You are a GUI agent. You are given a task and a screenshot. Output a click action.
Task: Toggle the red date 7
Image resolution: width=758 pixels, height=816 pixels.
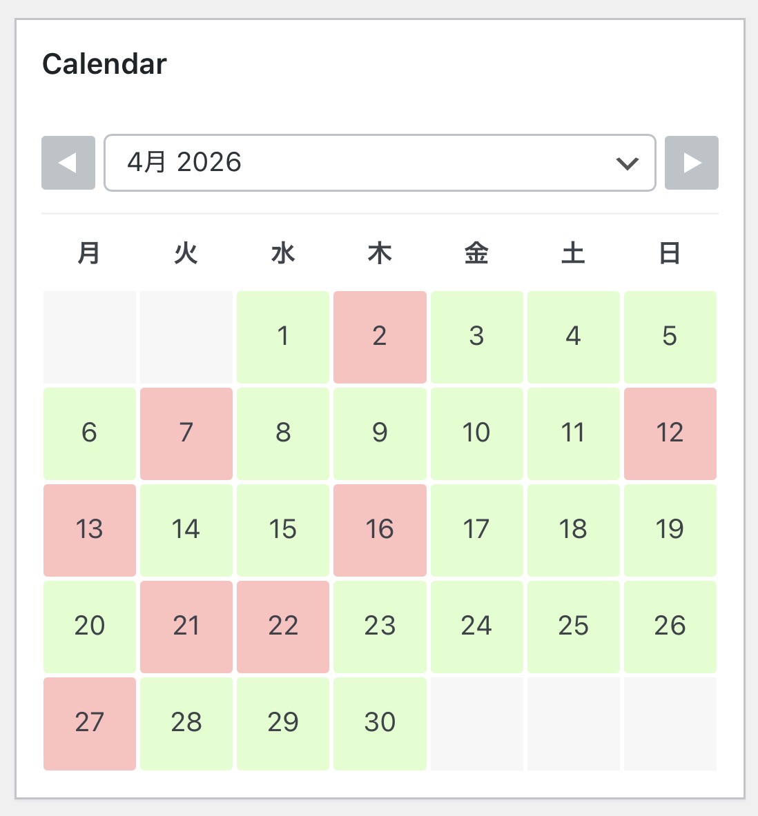tap(186, 433)
